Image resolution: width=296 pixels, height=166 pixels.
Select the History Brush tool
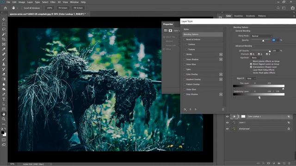click(x=4, y=69)
